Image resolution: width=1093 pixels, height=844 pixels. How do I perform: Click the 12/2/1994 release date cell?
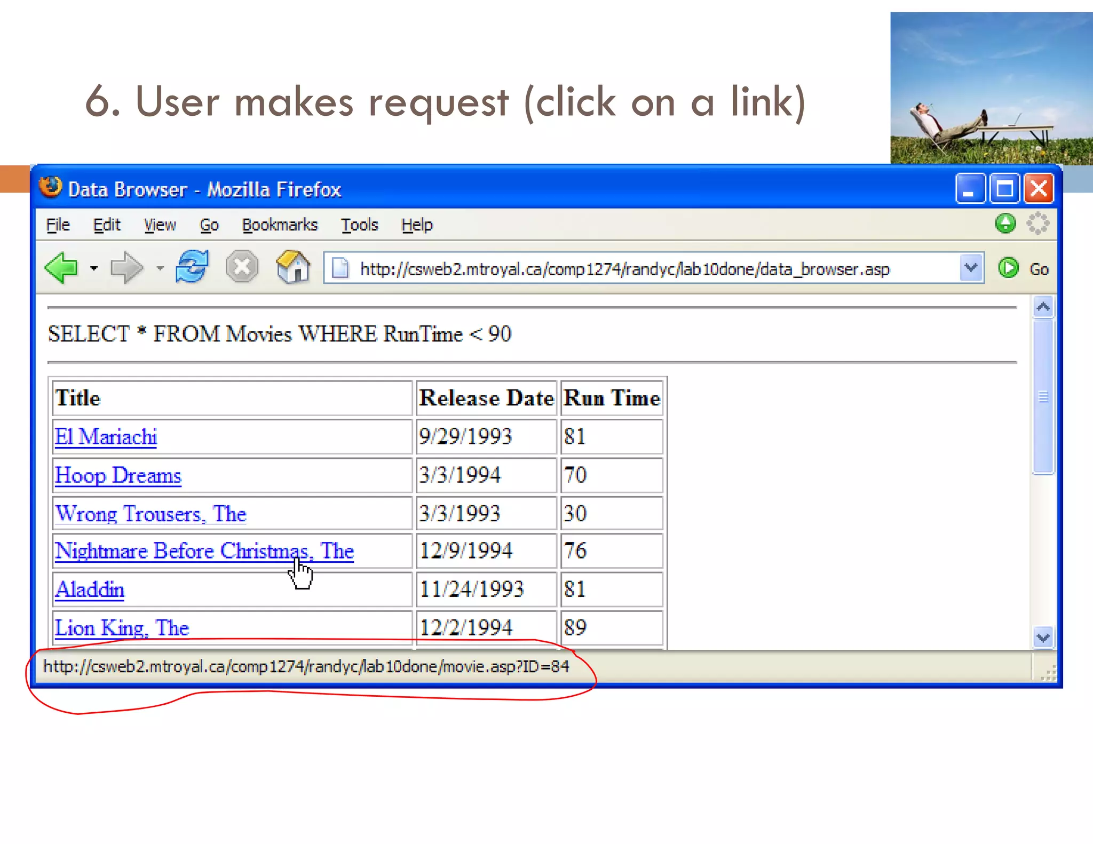pos(486,628)
